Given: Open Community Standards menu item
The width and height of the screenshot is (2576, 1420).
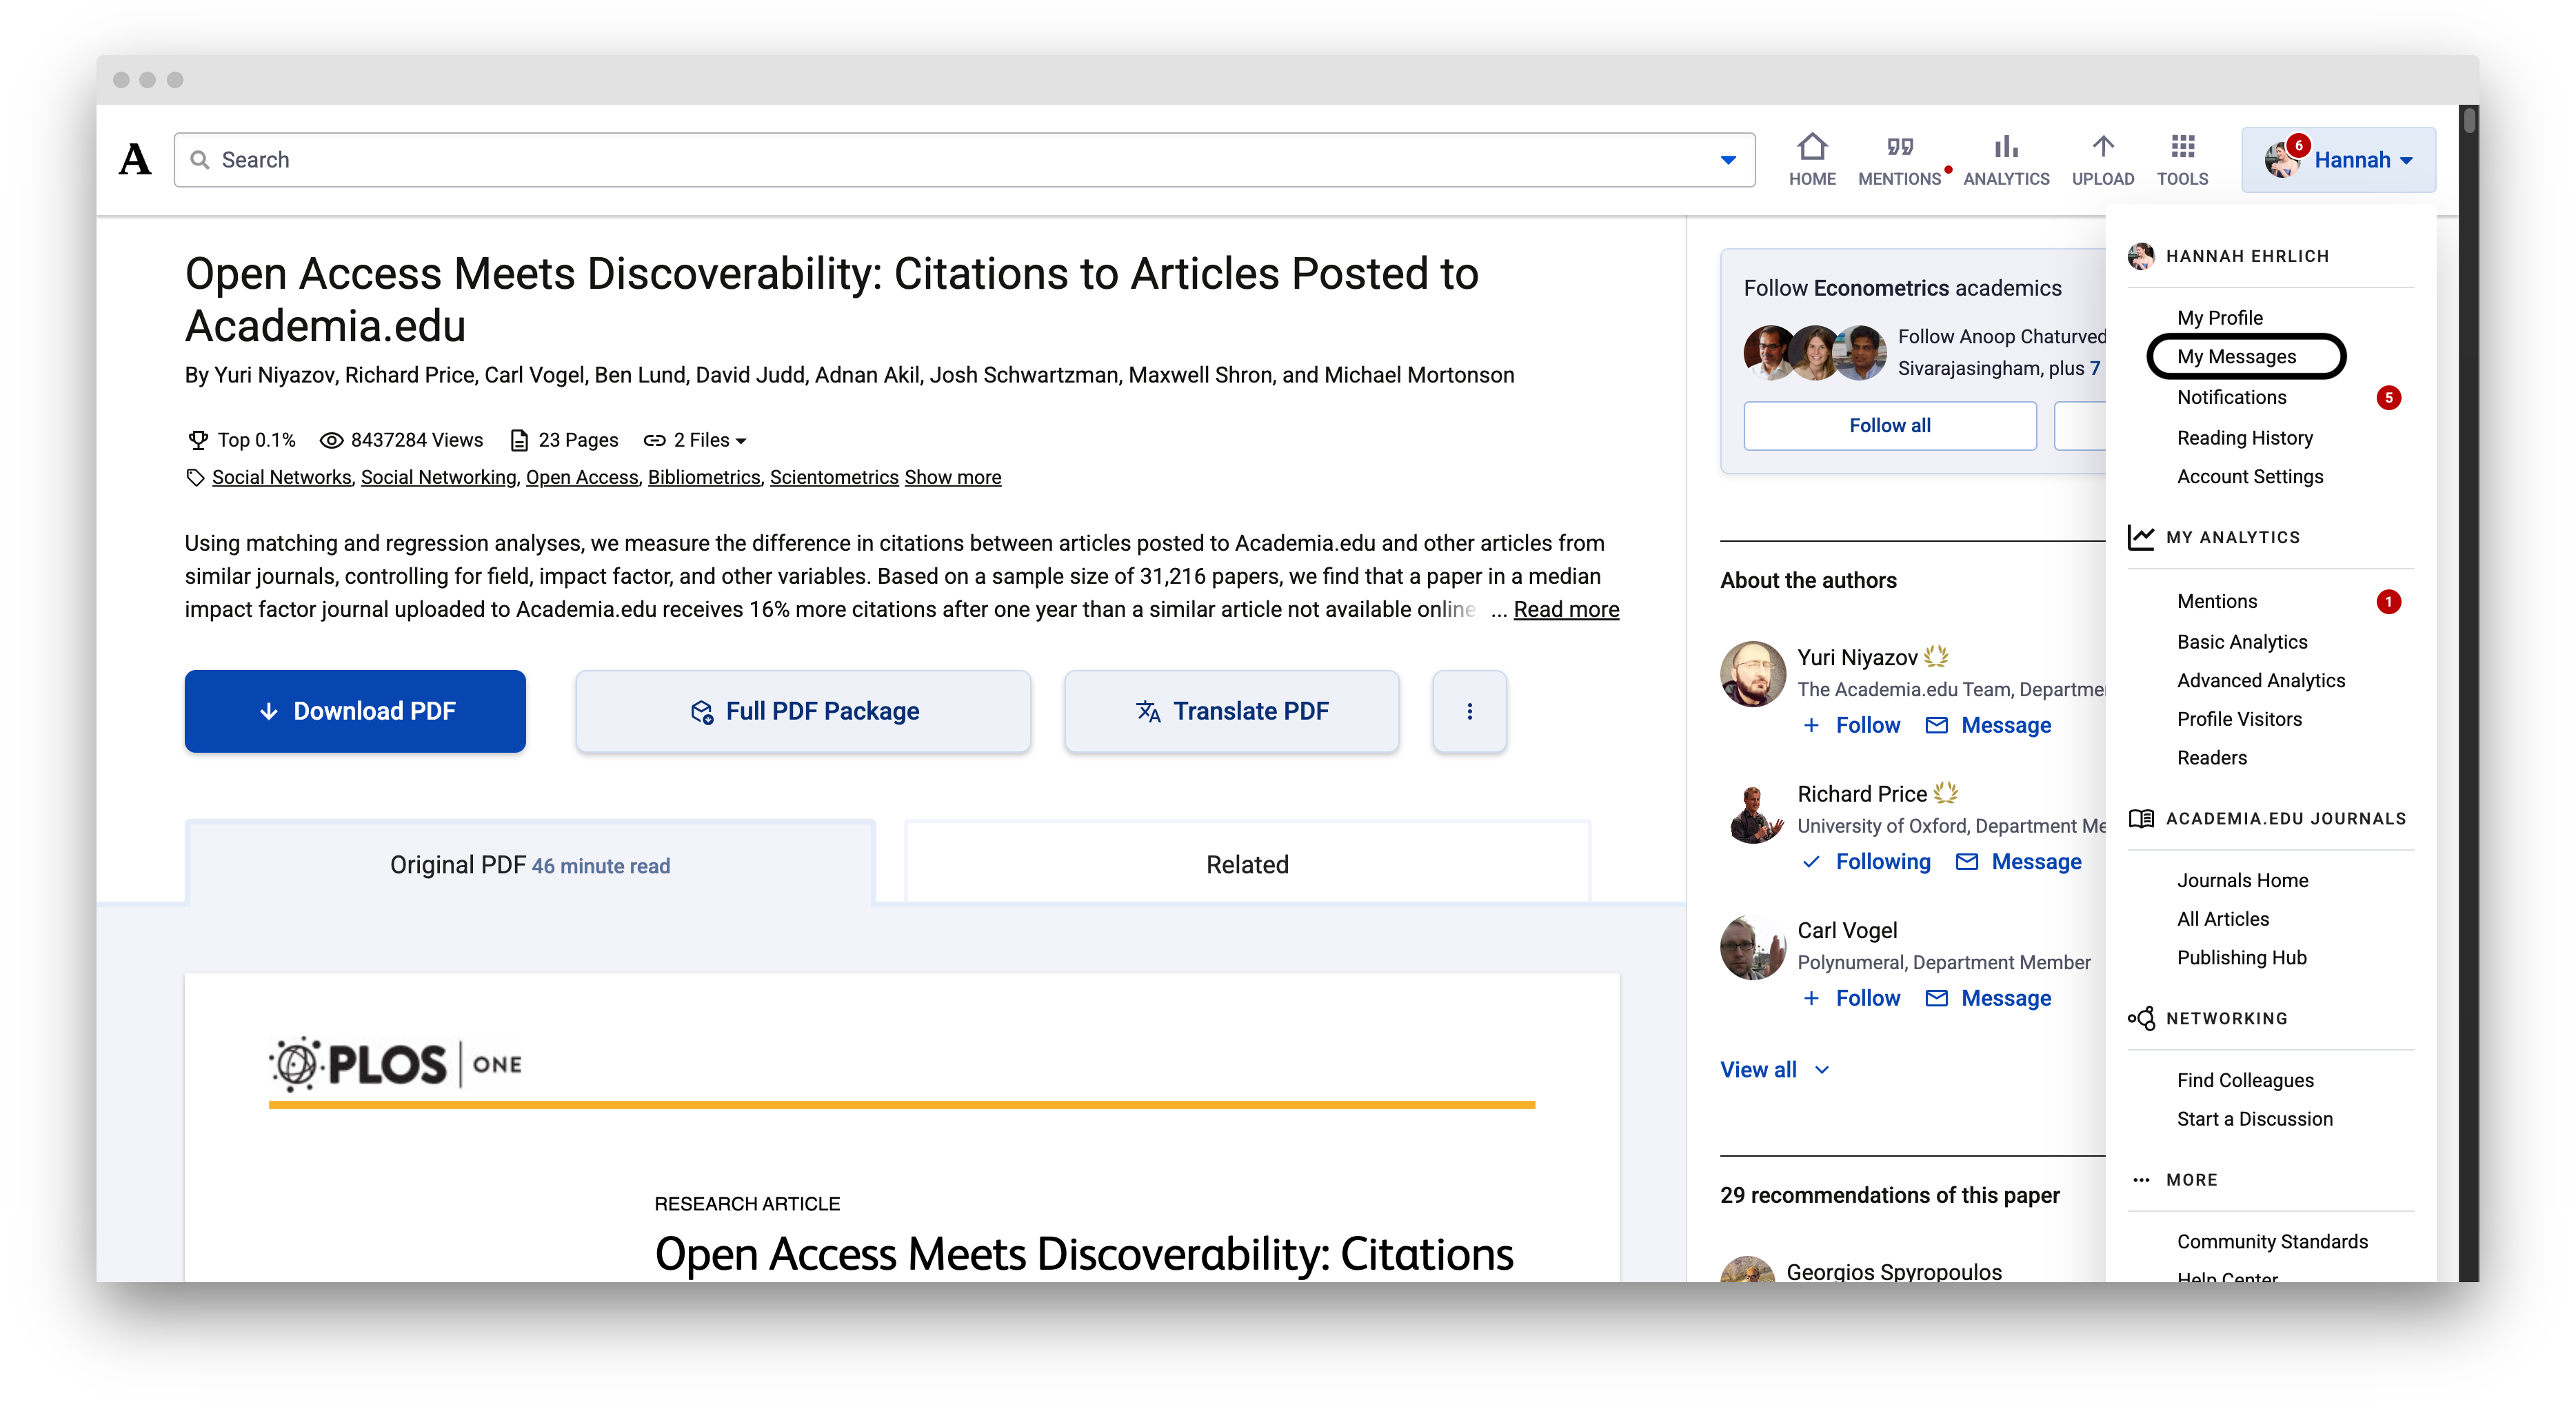Looking at the screenshot, I should 2272,1241.
